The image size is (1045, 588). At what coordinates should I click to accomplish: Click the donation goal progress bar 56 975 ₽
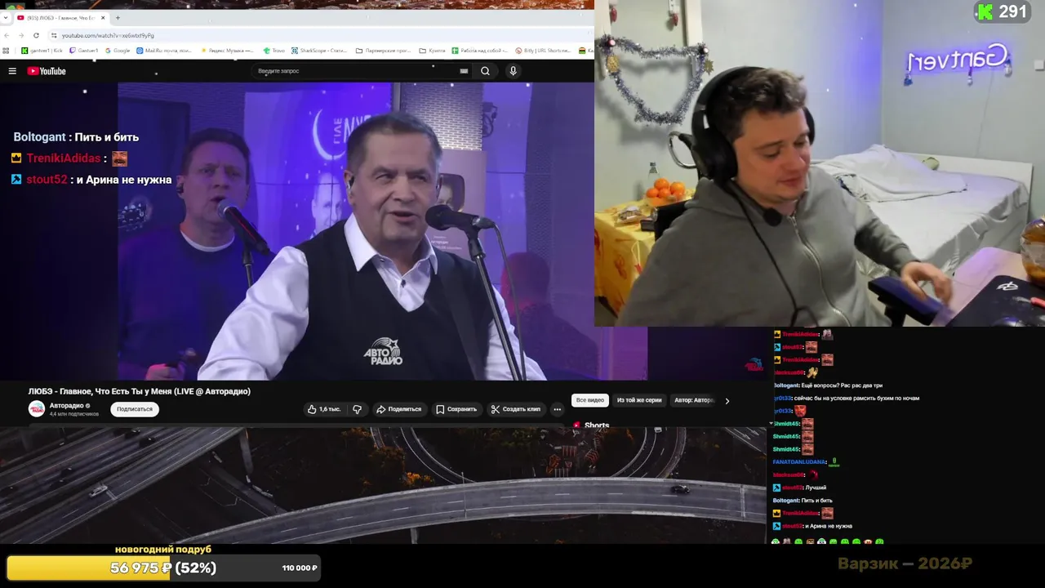[163, 568]
